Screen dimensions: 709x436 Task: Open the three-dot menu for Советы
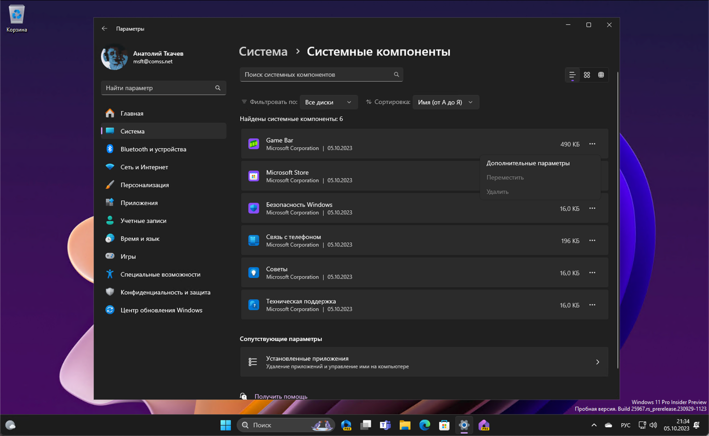[x=592, y=273]
